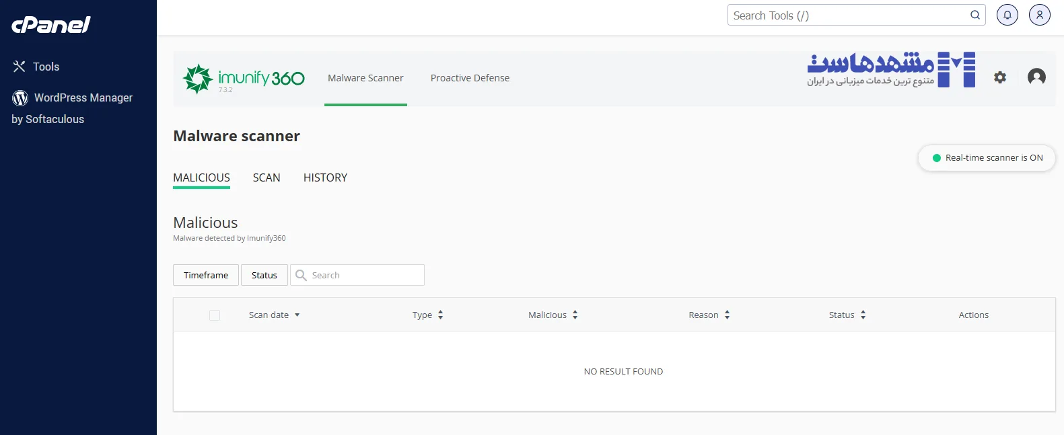Sort by Scan date column arrow

point(297,315)
